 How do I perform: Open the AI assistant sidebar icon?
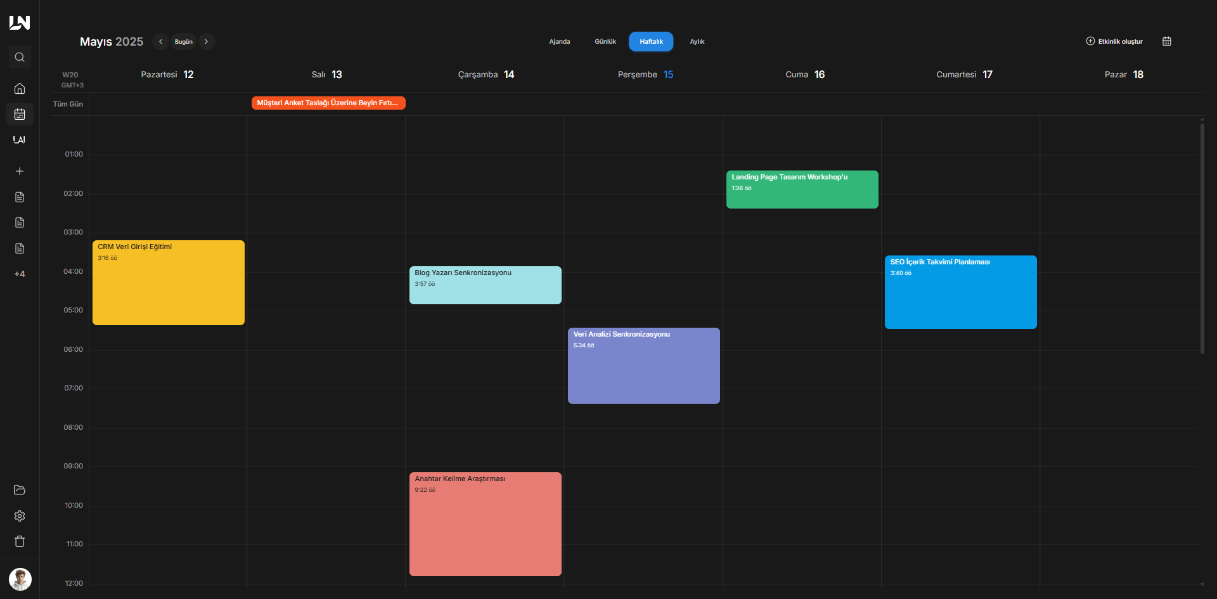(20, 140)
